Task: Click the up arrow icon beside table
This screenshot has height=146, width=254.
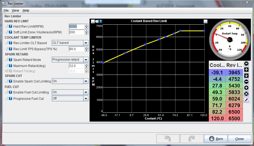Action: click(246, 70)
